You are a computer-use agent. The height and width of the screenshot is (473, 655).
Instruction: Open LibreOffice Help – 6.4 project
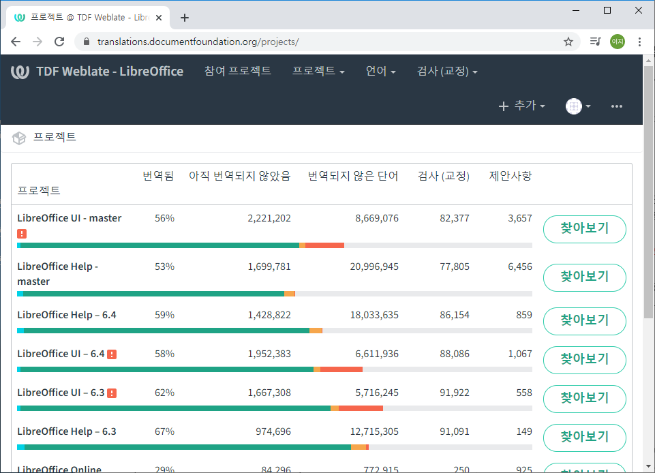[x=67, y=315]
